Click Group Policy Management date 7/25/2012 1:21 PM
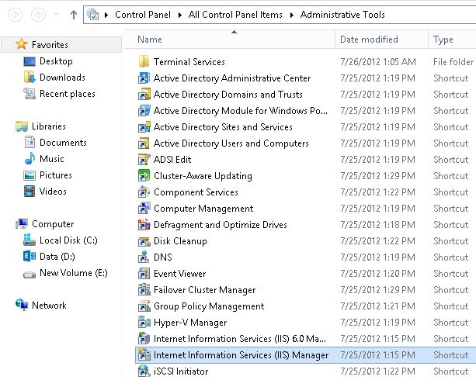Viewport: 476px width, 380px height. [377, 306]
